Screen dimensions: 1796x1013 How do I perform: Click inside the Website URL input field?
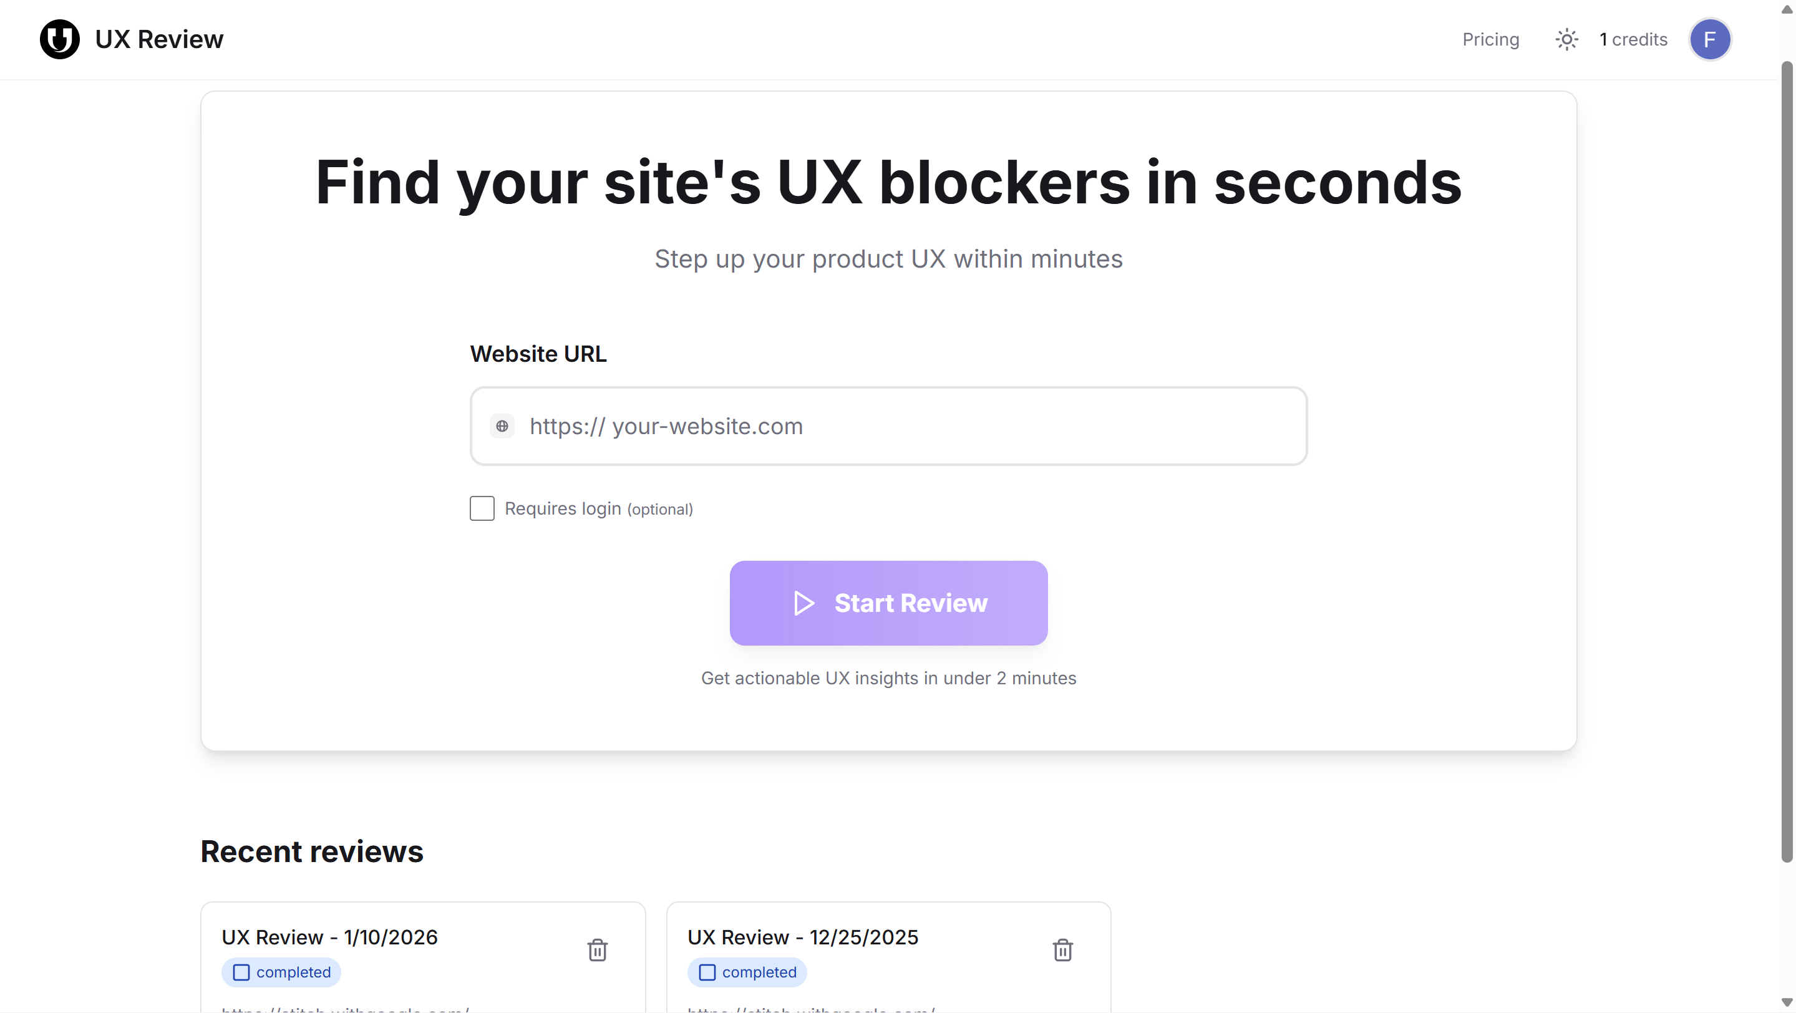tap(888, 426)
